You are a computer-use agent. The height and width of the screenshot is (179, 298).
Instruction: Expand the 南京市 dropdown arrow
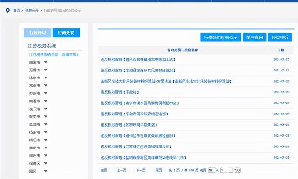pyautogui.click(x=46, y=62)
